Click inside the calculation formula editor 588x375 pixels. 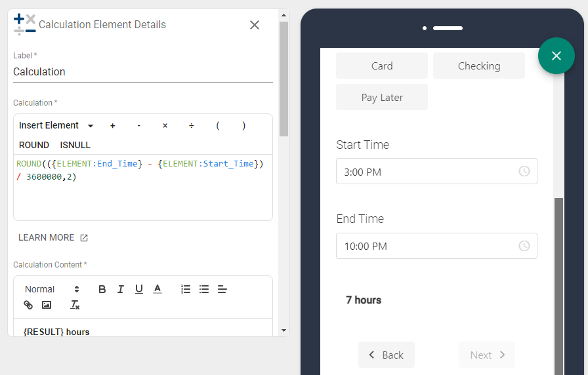(143, 187)
